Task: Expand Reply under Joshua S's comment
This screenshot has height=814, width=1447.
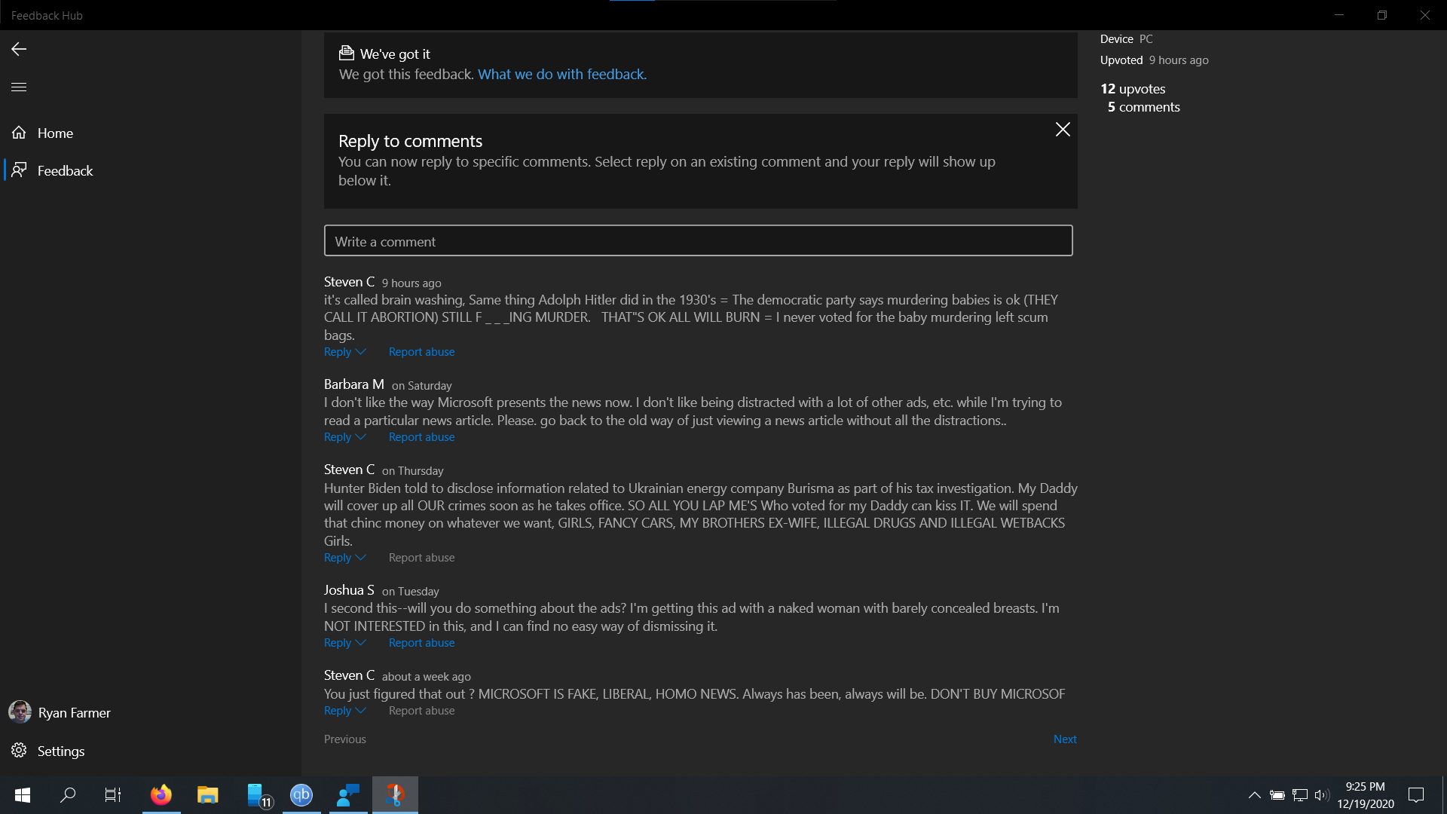Action: pyautogui.click(x=345, y=643)
